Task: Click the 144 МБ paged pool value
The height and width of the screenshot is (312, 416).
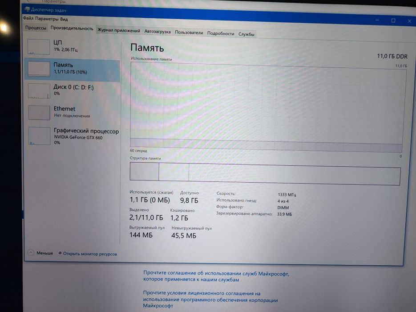Action: click(x=141, y=235)
